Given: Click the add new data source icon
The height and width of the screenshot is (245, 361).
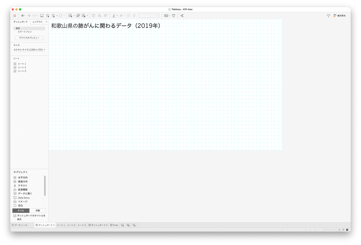Looking at the screenshot, I should [x=48, y=16].
